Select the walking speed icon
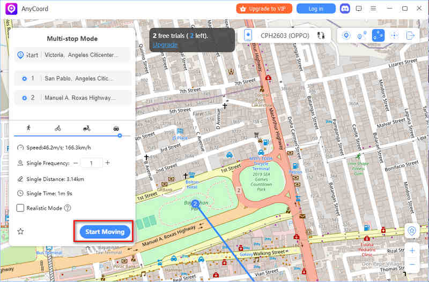The image size is (429, 282). (28, 128)
